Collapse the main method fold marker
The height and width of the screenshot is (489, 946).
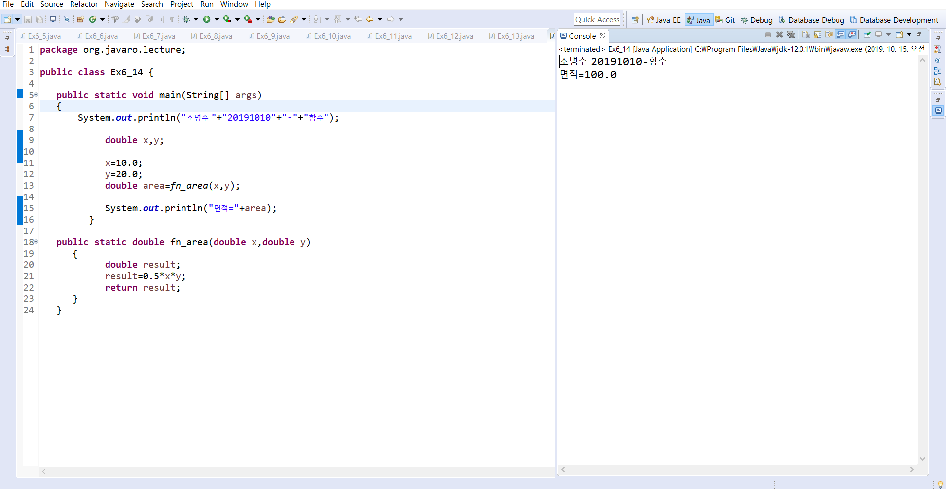click(x=36, y=95)
